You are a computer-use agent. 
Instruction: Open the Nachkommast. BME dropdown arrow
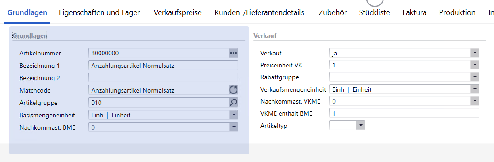(233, 127)
